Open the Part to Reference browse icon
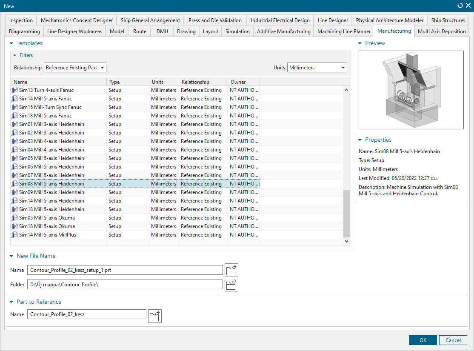The height and width of the screenshot is (351, 474). (x=155, y=315)
